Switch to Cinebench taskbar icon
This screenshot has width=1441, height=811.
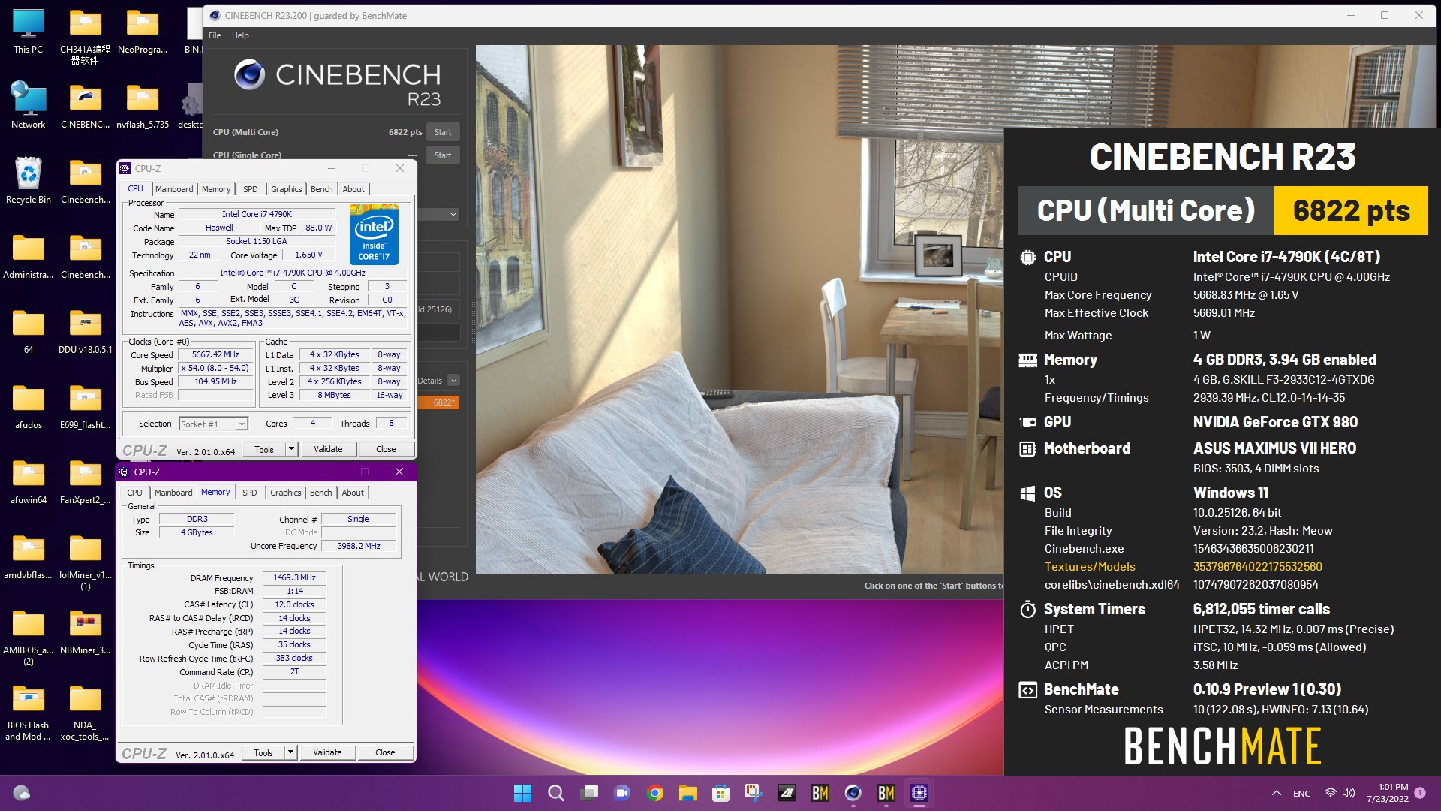pos(853,793)
